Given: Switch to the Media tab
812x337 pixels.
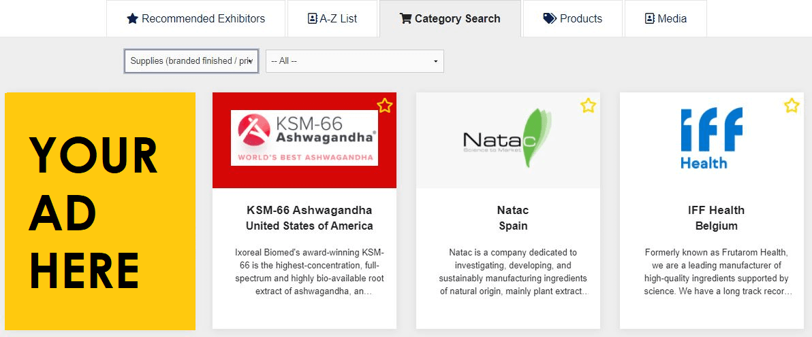Looking at the screenshot, I should coord(666,18).
